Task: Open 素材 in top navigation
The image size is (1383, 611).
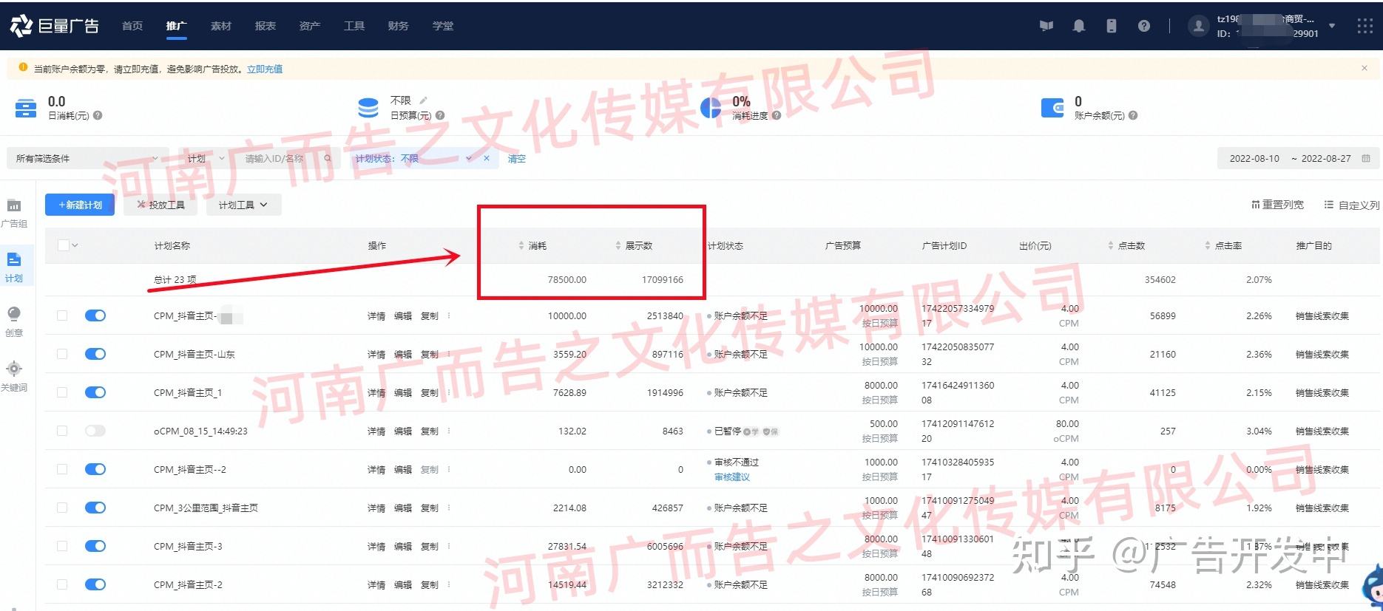Action: click(221, 26)
